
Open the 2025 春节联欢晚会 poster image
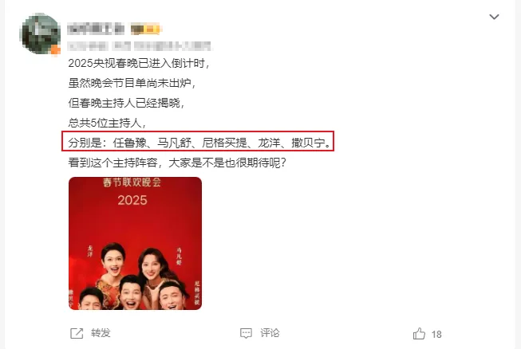coord(135,243)
